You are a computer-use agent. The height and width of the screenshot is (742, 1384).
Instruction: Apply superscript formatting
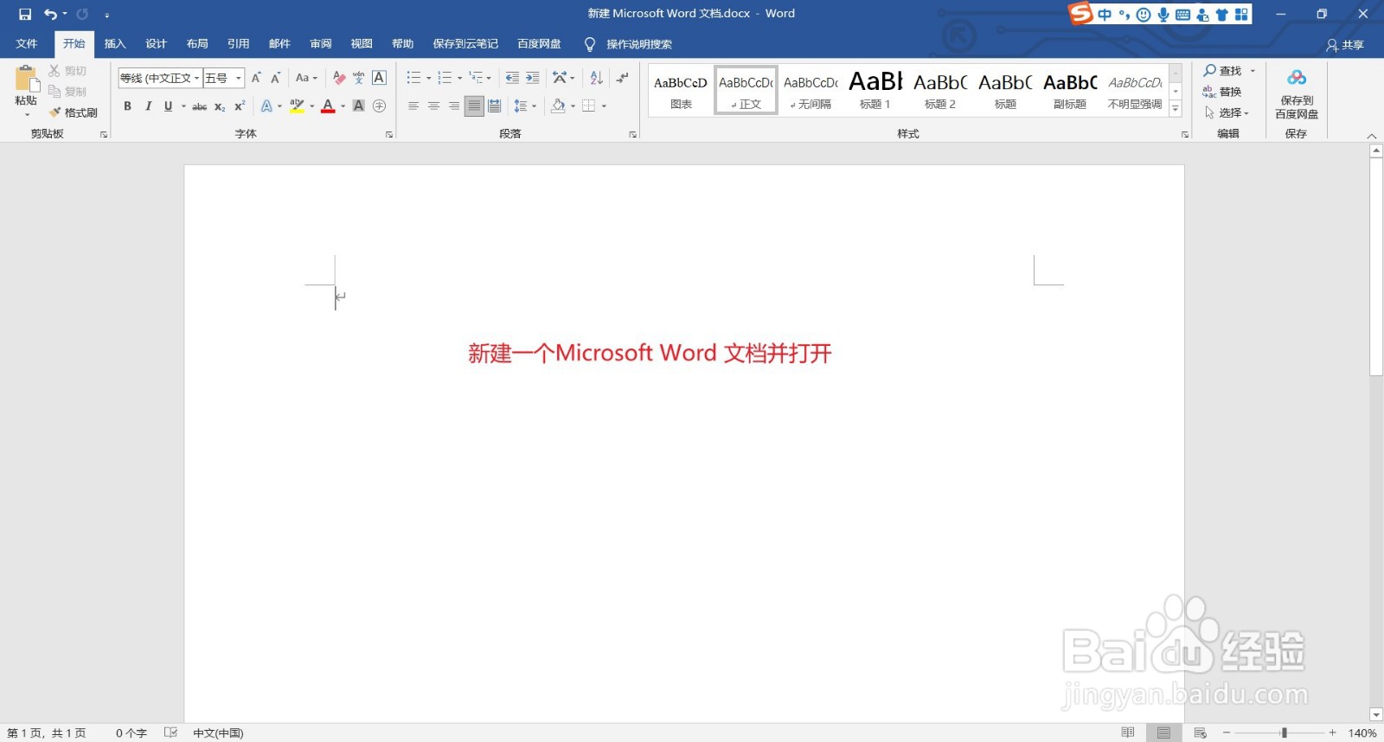click(240, 106)
